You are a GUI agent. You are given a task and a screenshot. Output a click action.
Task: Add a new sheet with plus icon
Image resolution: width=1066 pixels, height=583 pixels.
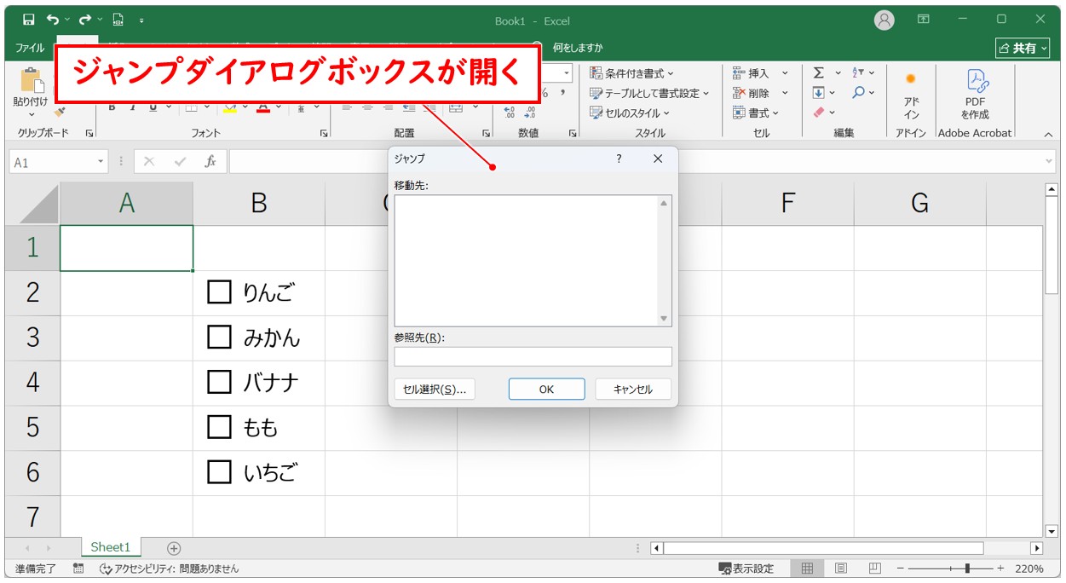[174, 548]
